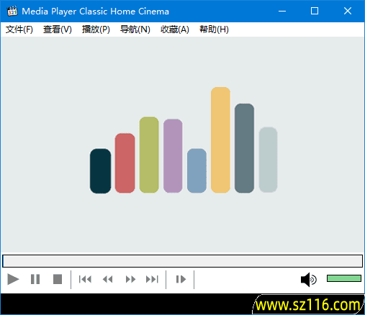Screen dimensions: 365x315
Task: Click the green volume slider
Action: click(x=344, y=278)
